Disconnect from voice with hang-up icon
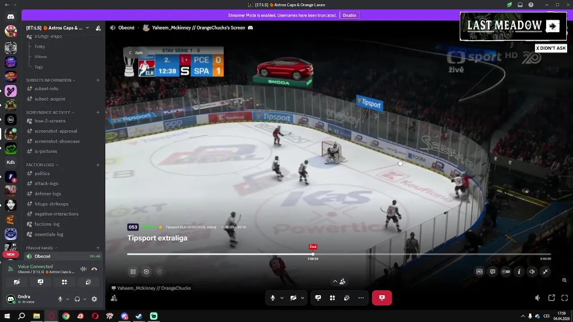The height and width of the screenshot is (322, 573). (x=94, y=269)
